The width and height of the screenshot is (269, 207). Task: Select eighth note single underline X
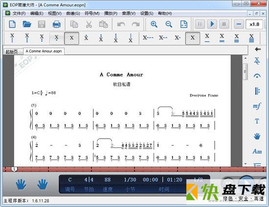coord(207,38)
